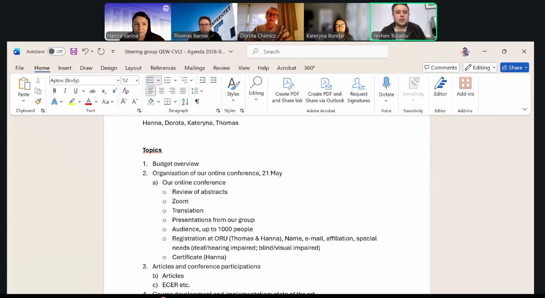Open the font size dropdown
Viewport: 545px width, 298px height.
coord(136,81)
